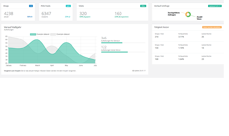Click the Verauf Halbjahr chart title
229x136 pixels.
(x=13, y=27)
